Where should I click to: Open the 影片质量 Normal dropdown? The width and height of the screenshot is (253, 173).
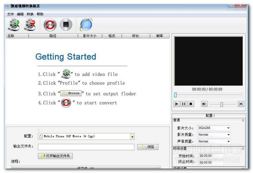pos(213,135)
